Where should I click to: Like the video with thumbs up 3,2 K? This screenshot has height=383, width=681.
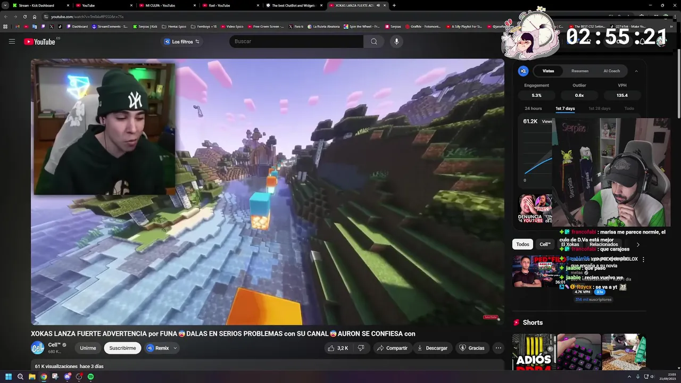(338, 348)
